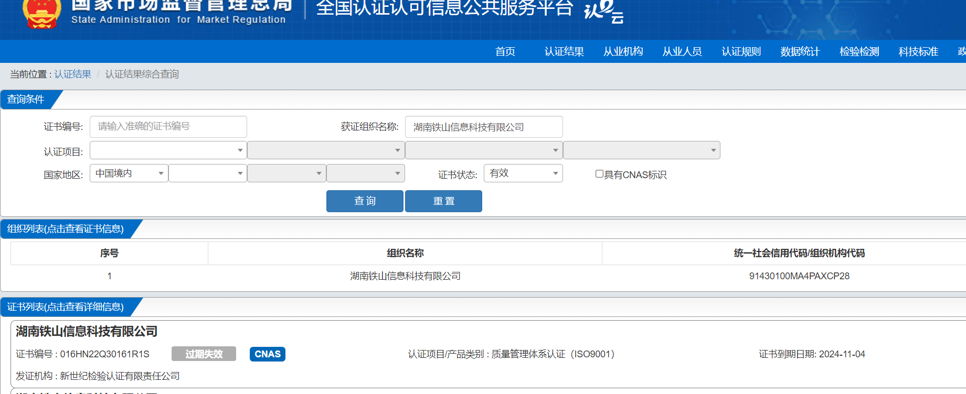Click certificate card company title
Screen dimensions: 966x394
coord(87,331)
